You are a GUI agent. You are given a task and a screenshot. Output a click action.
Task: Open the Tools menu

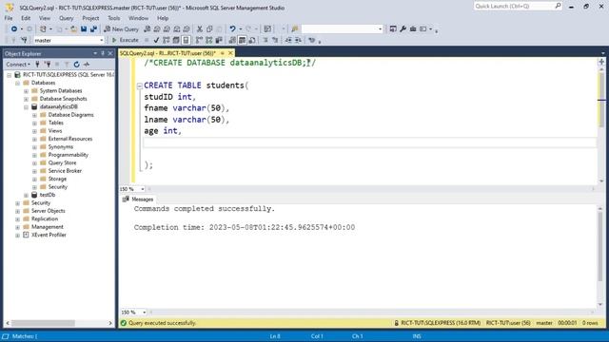[x=114, y=18]
